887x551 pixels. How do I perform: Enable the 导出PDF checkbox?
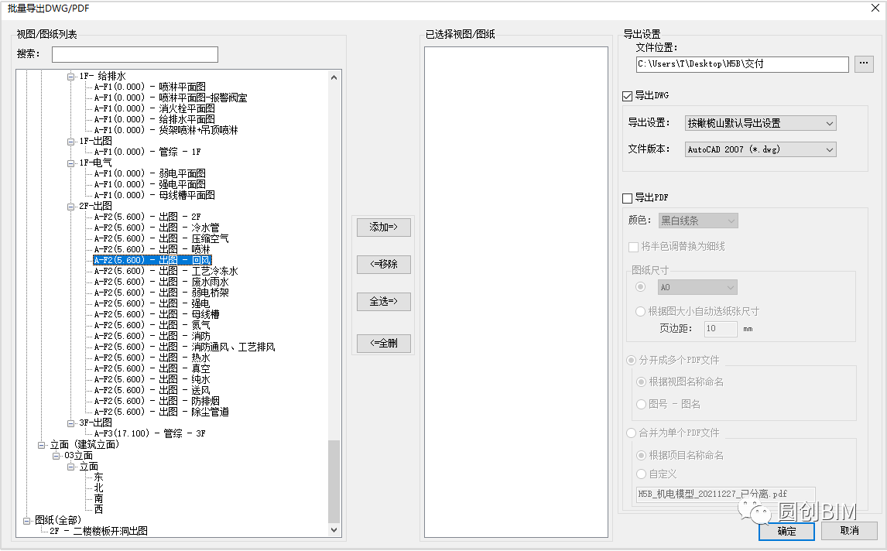tap(627, 198)
